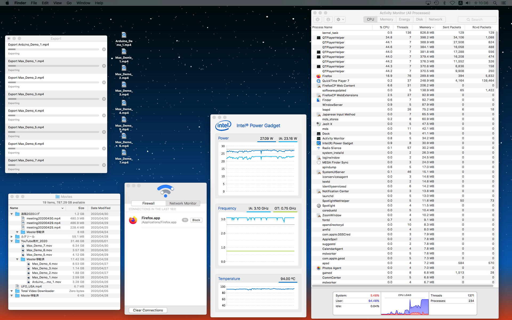Switch to the Energy tab
Viewport: 512px width, 320px height.
tap(404, 19)
